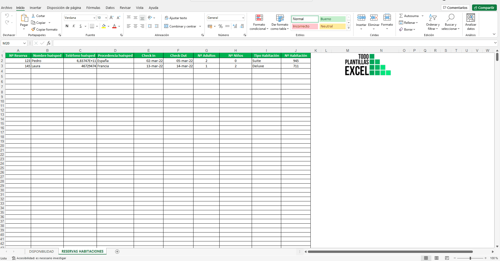Expand the Combinar y centrar dropdown arrow
Viewport: 500px width, 261px height.
click(200, 26)
